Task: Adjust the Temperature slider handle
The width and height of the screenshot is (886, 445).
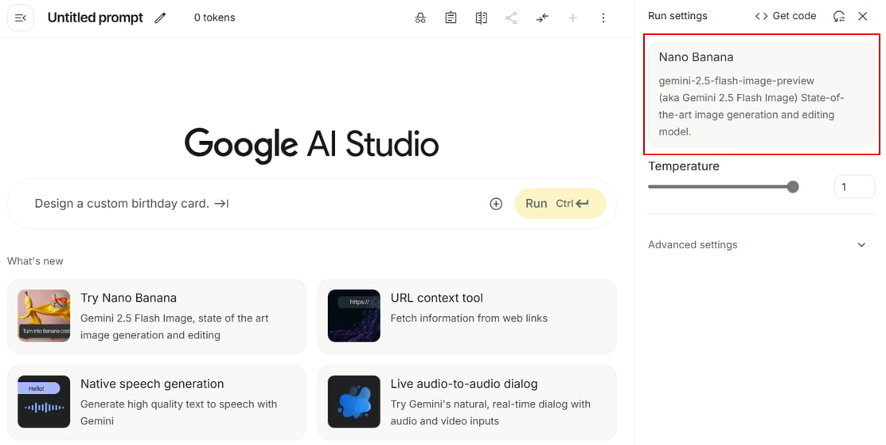Action: click(x=793, y=187)
